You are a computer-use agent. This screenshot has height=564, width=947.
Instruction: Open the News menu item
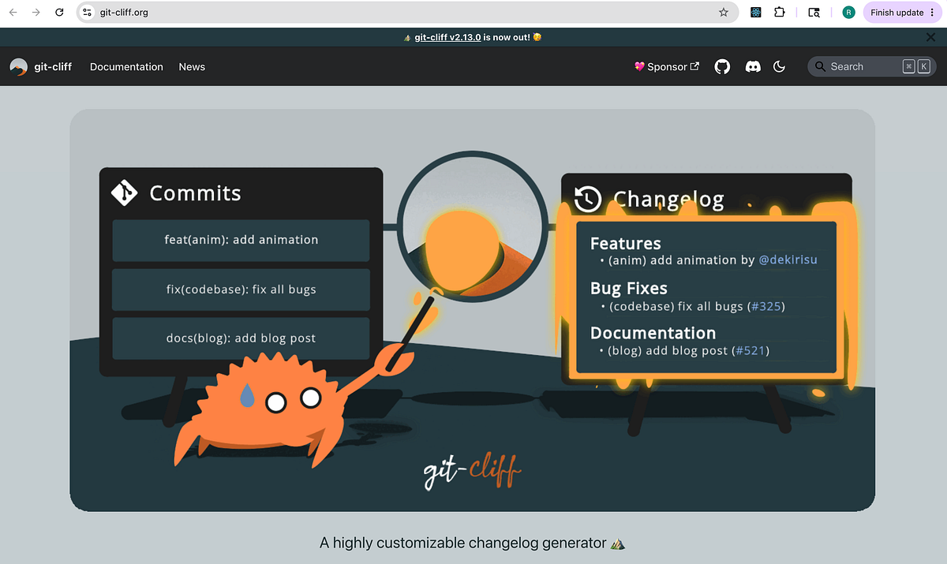192,67
